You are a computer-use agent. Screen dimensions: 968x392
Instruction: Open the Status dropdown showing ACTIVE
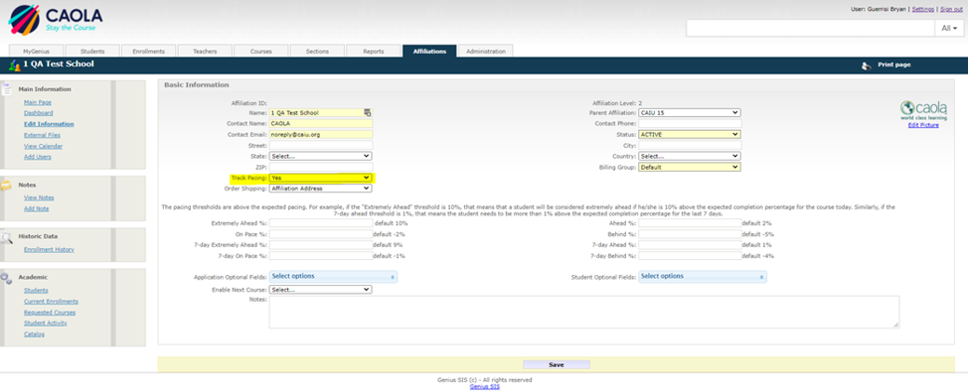690,134
